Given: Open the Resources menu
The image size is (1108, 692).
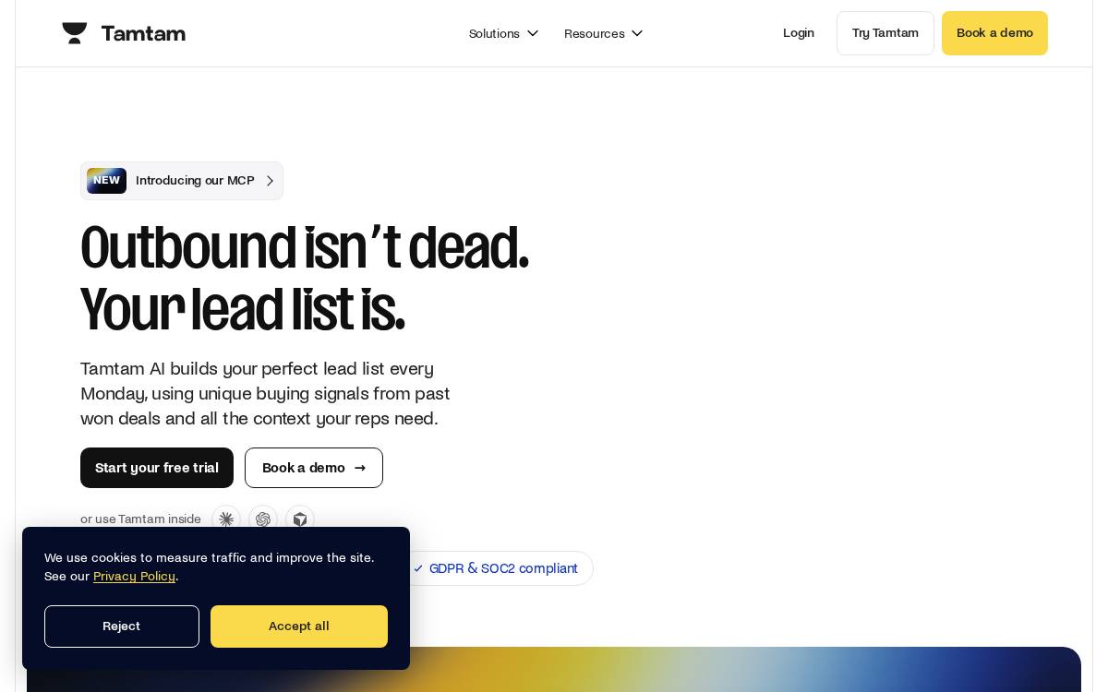Looking at the screenshot, I should click(603, 33).
